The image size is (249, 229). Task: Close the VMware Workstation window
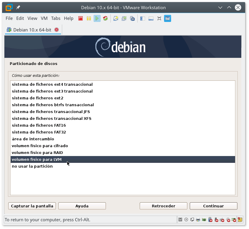pyautogui.click(x=238, y=7)
